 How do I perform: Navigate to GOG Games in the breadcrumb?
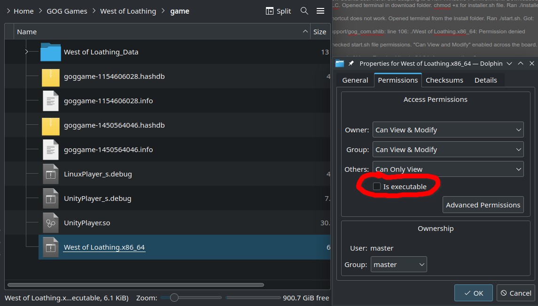pyautogui.click(x=67, y=11)
